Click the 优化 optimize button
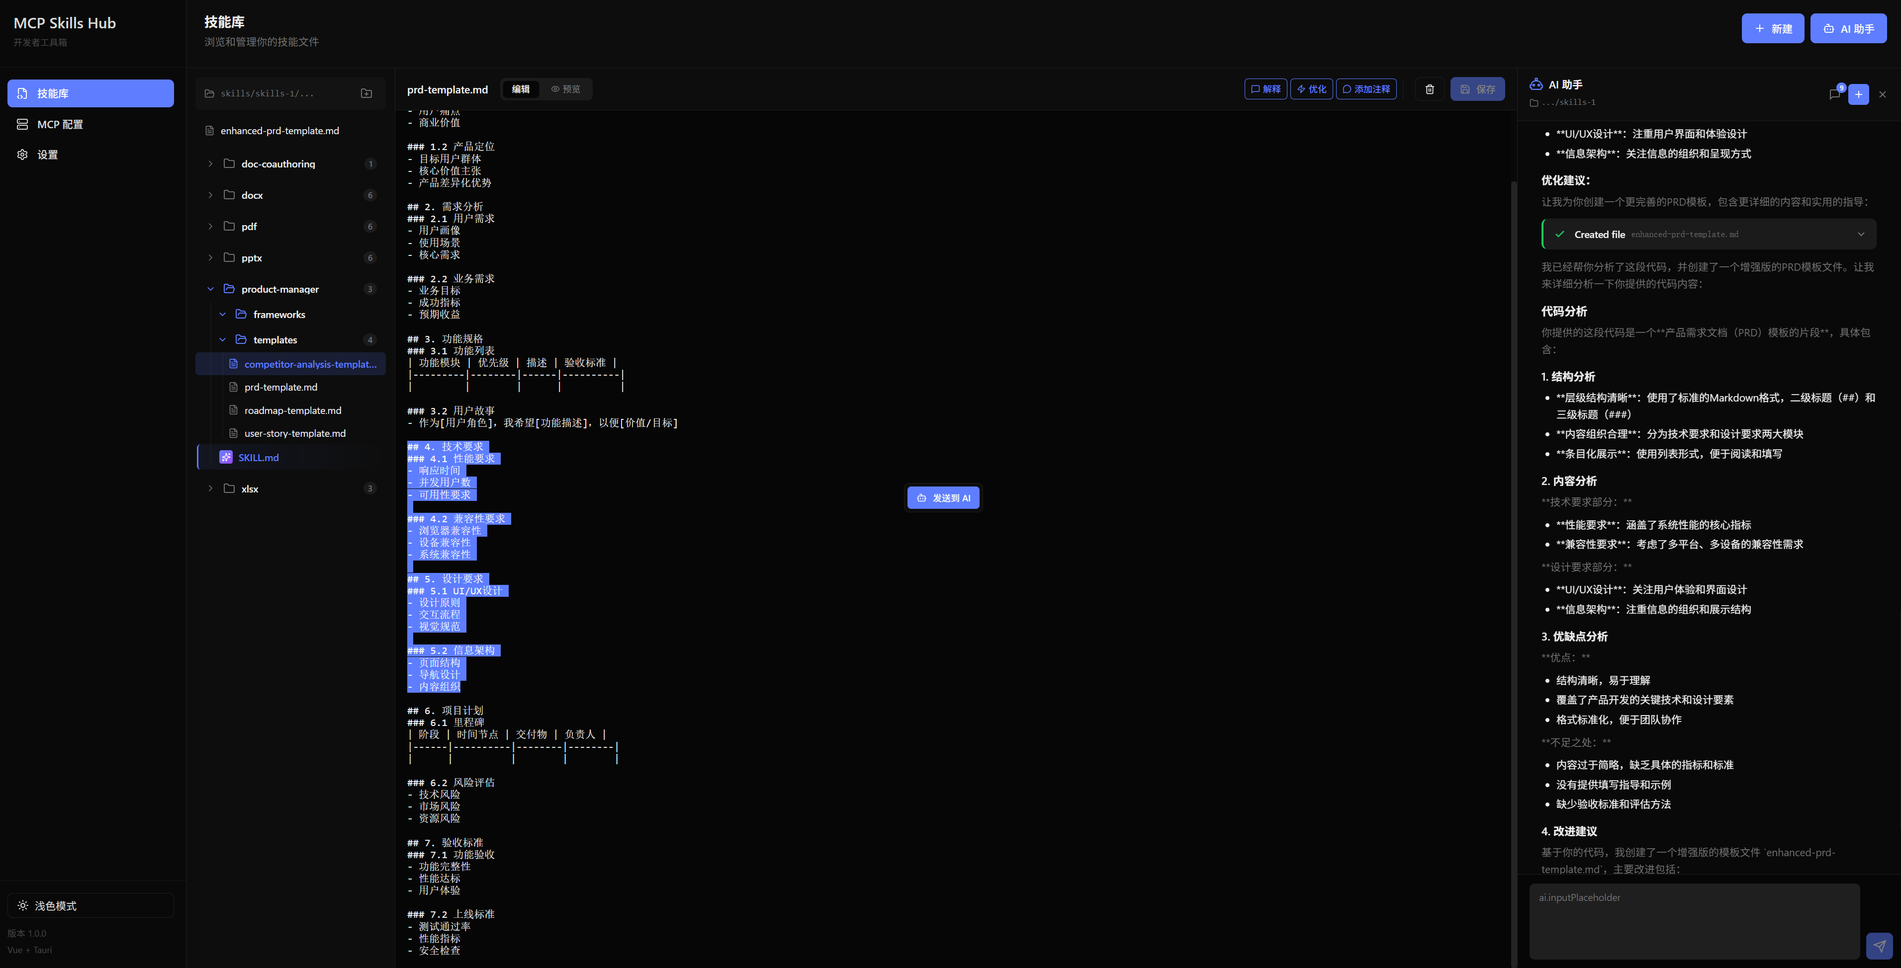Viewport: 1901px width, 968px height. (1311, 89)
